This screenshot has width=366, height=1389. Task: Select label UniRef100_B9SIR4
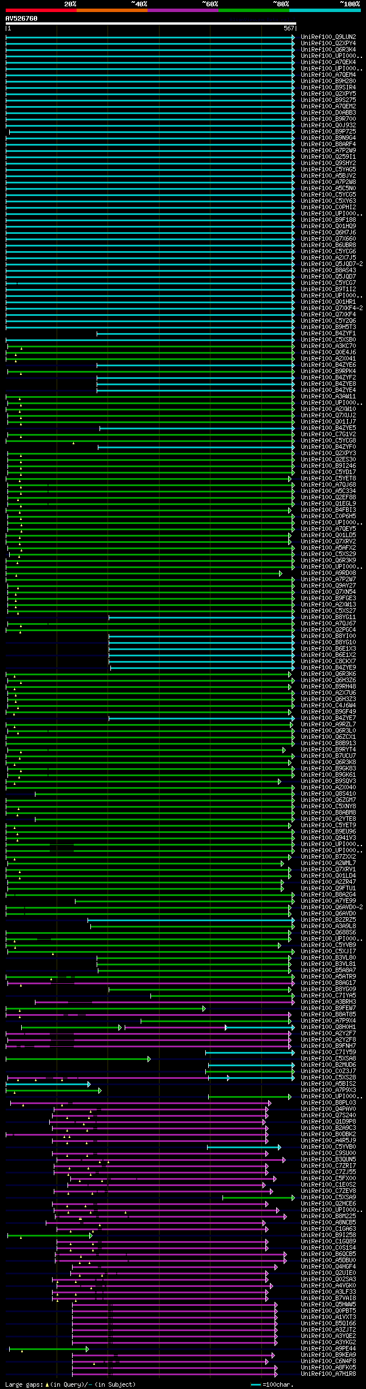328,88
